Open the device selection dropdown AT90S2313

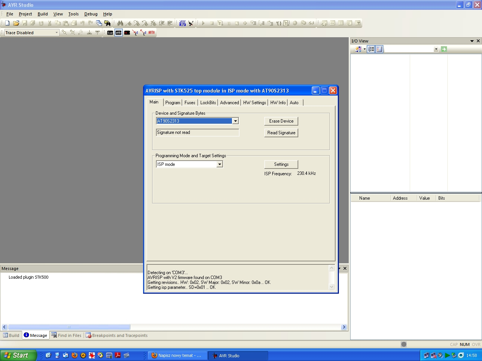235,121
